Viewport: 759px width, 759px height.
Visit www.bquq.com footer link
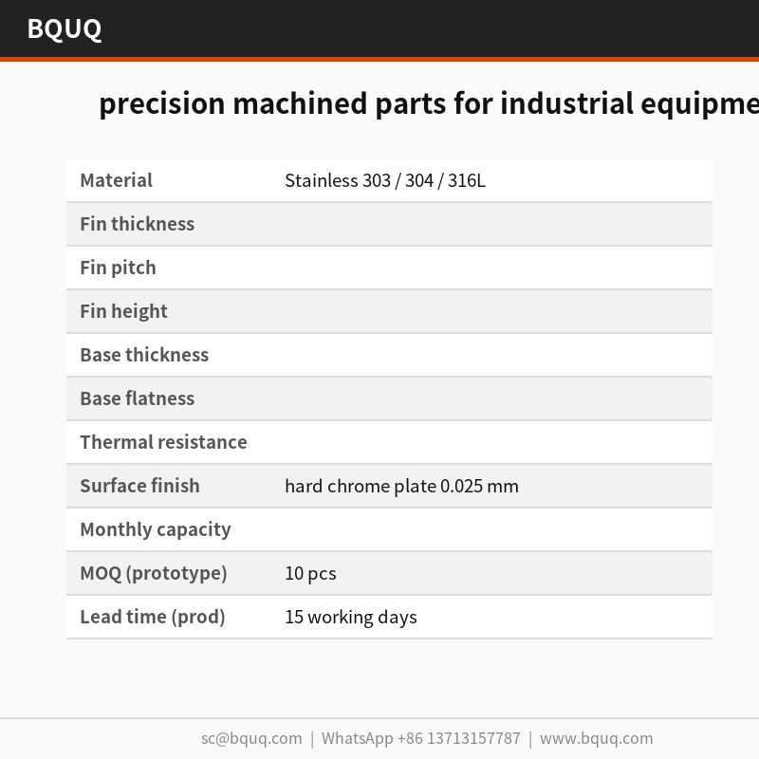pyautogui.click(x=597, y=738)
